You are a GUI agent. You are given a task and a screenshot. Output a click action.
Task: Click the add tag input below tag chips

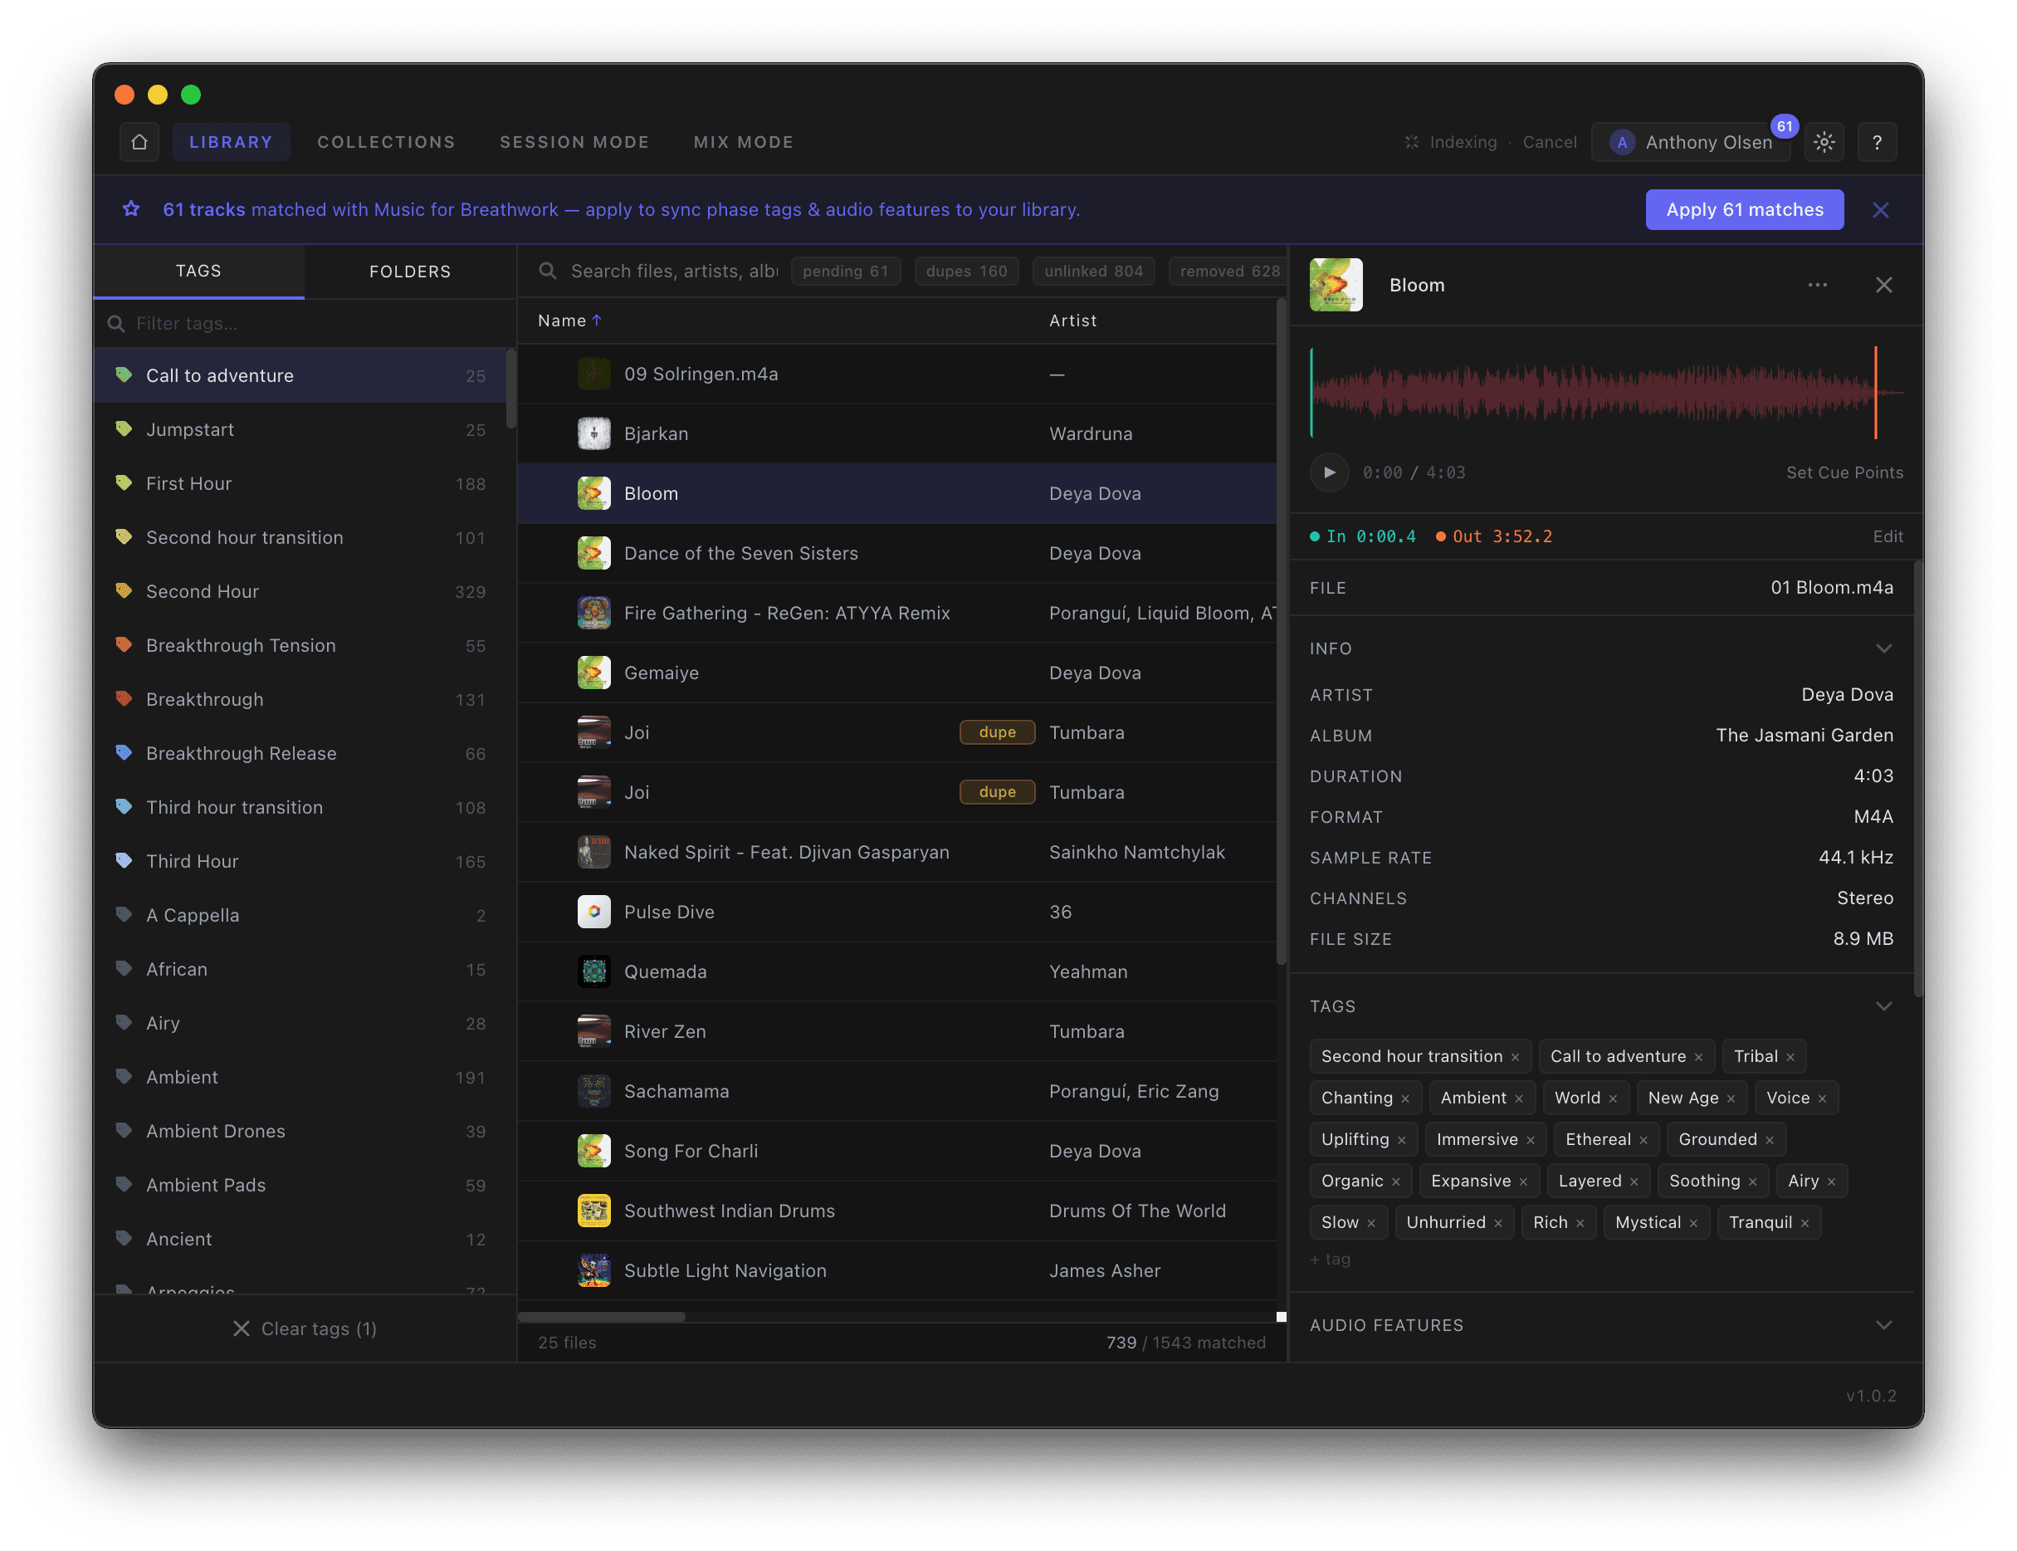[x=1331, y=1260]
